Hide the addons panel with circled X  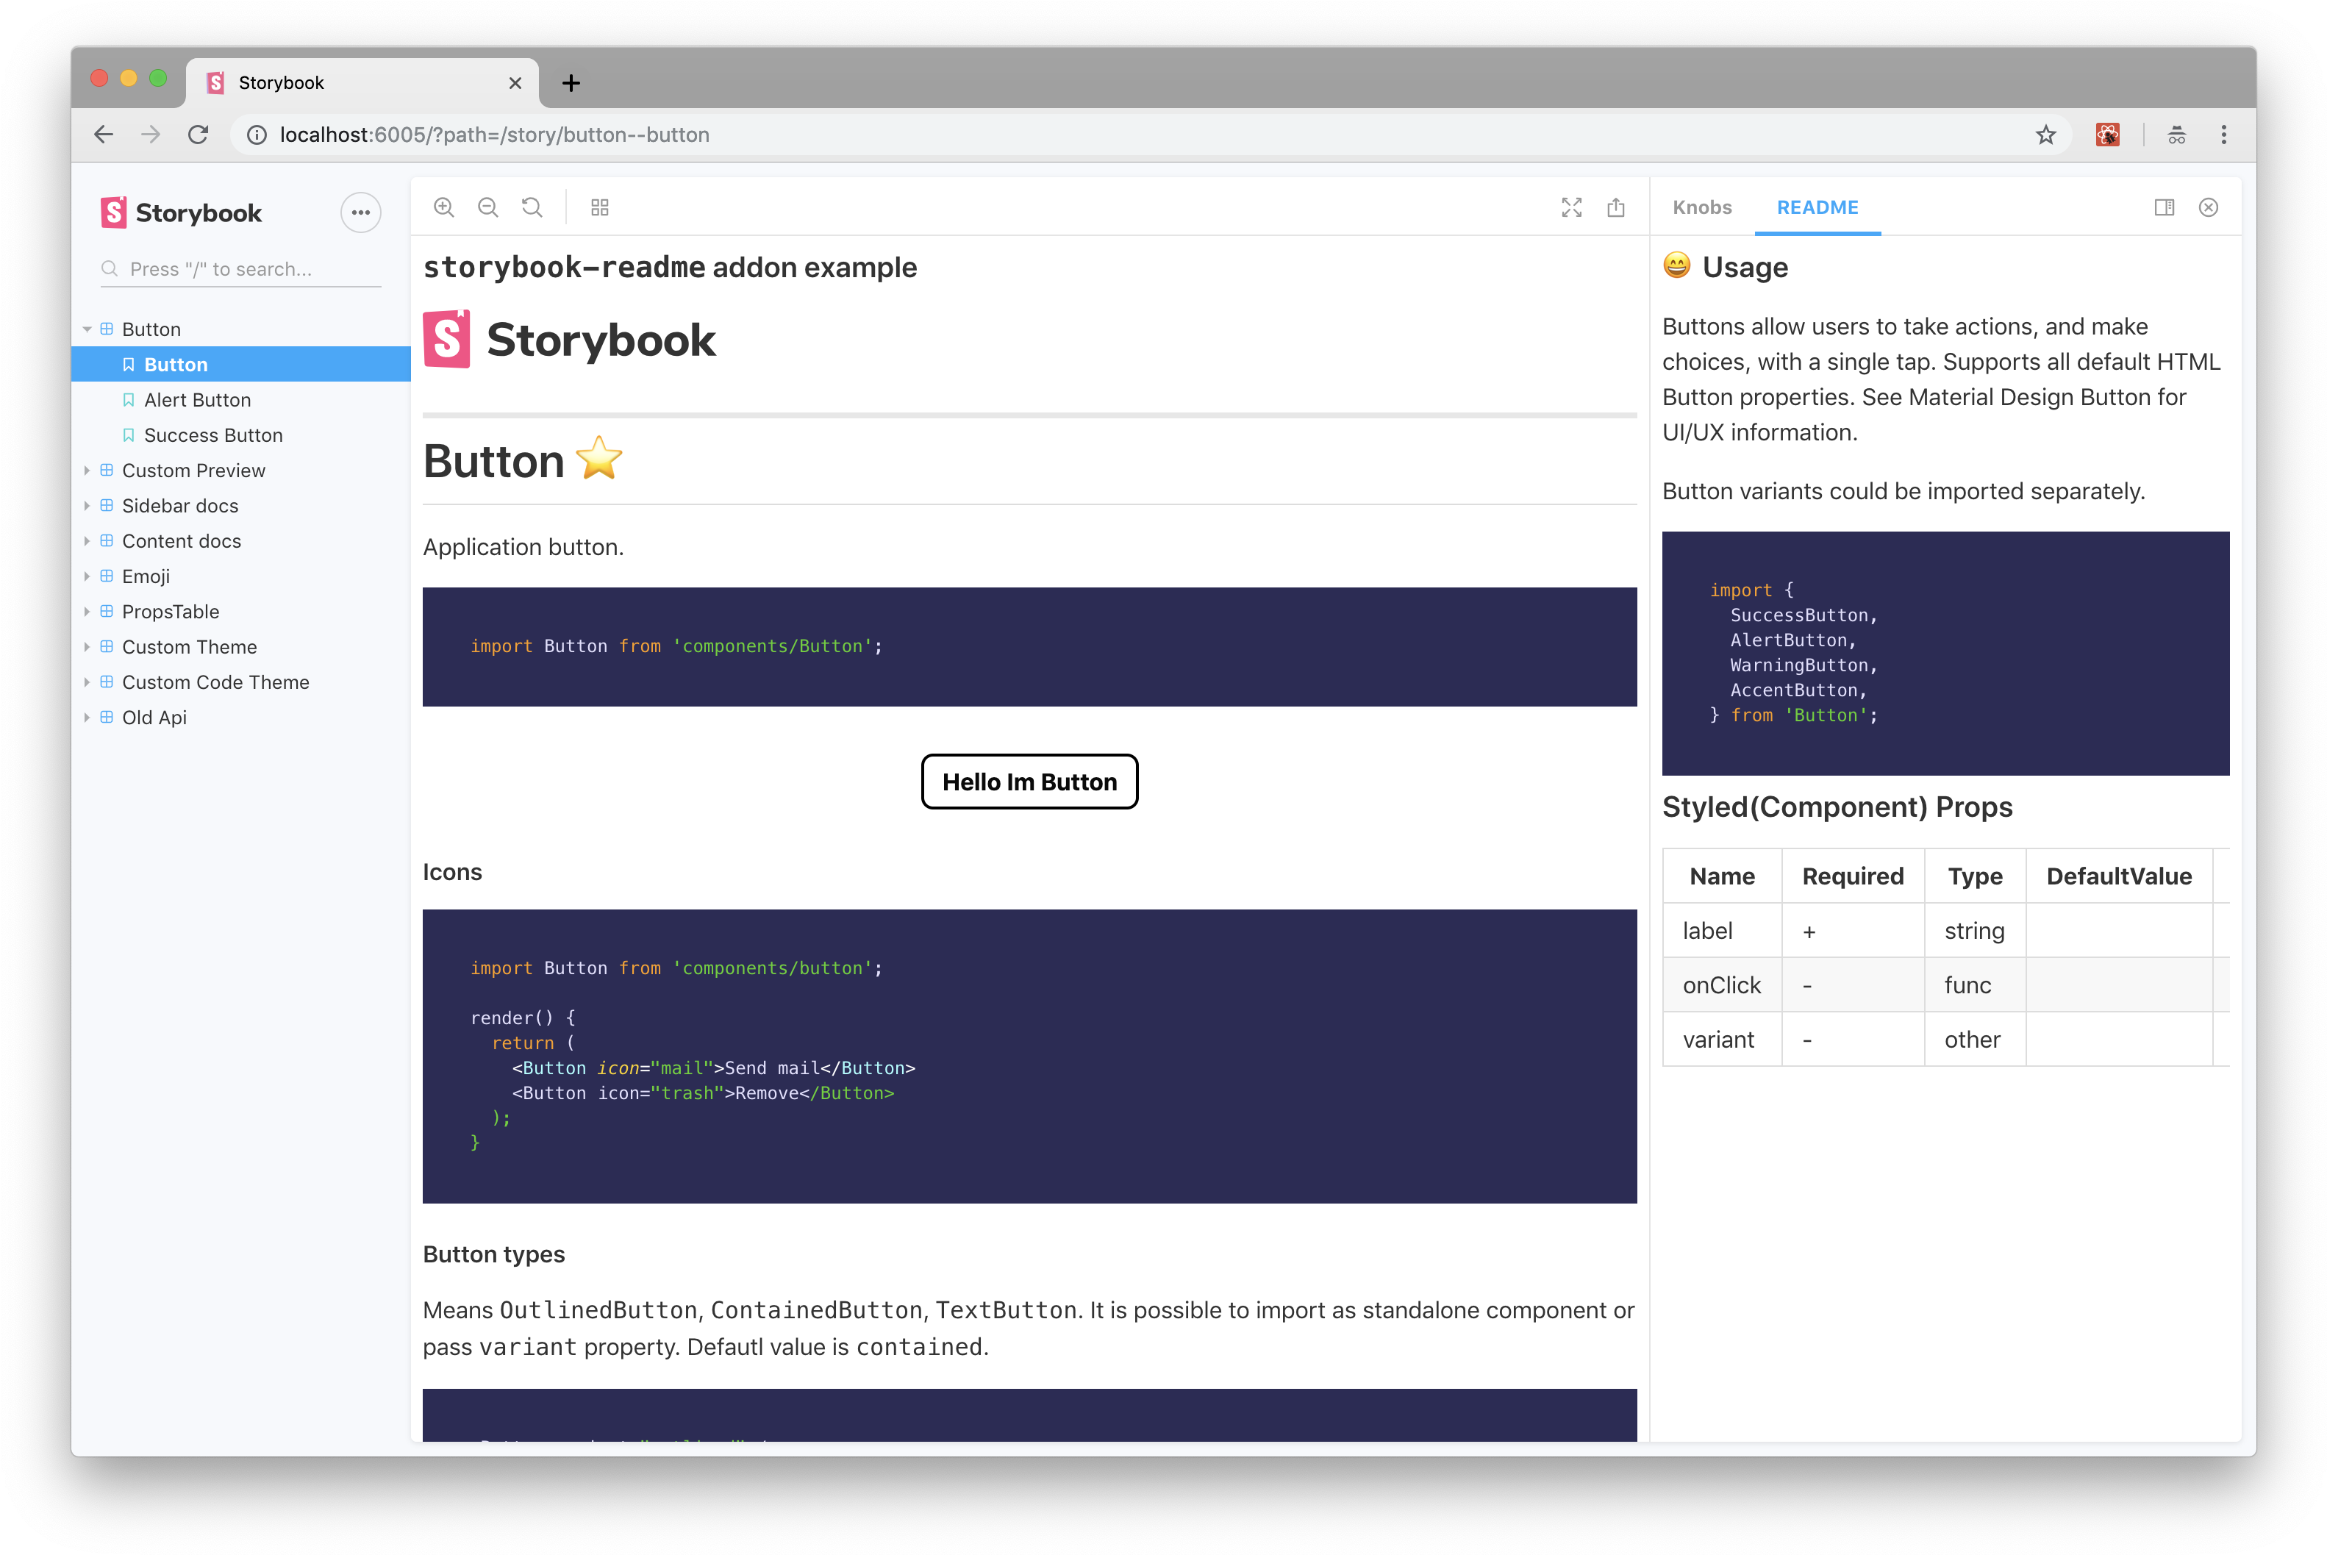(2208, 207)
